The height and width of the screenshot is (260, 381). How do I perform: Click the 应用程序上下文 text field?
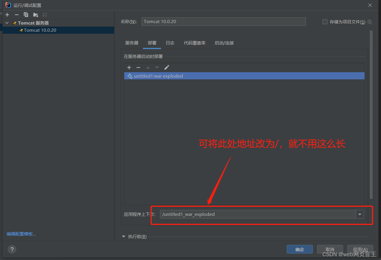point(258,214)
